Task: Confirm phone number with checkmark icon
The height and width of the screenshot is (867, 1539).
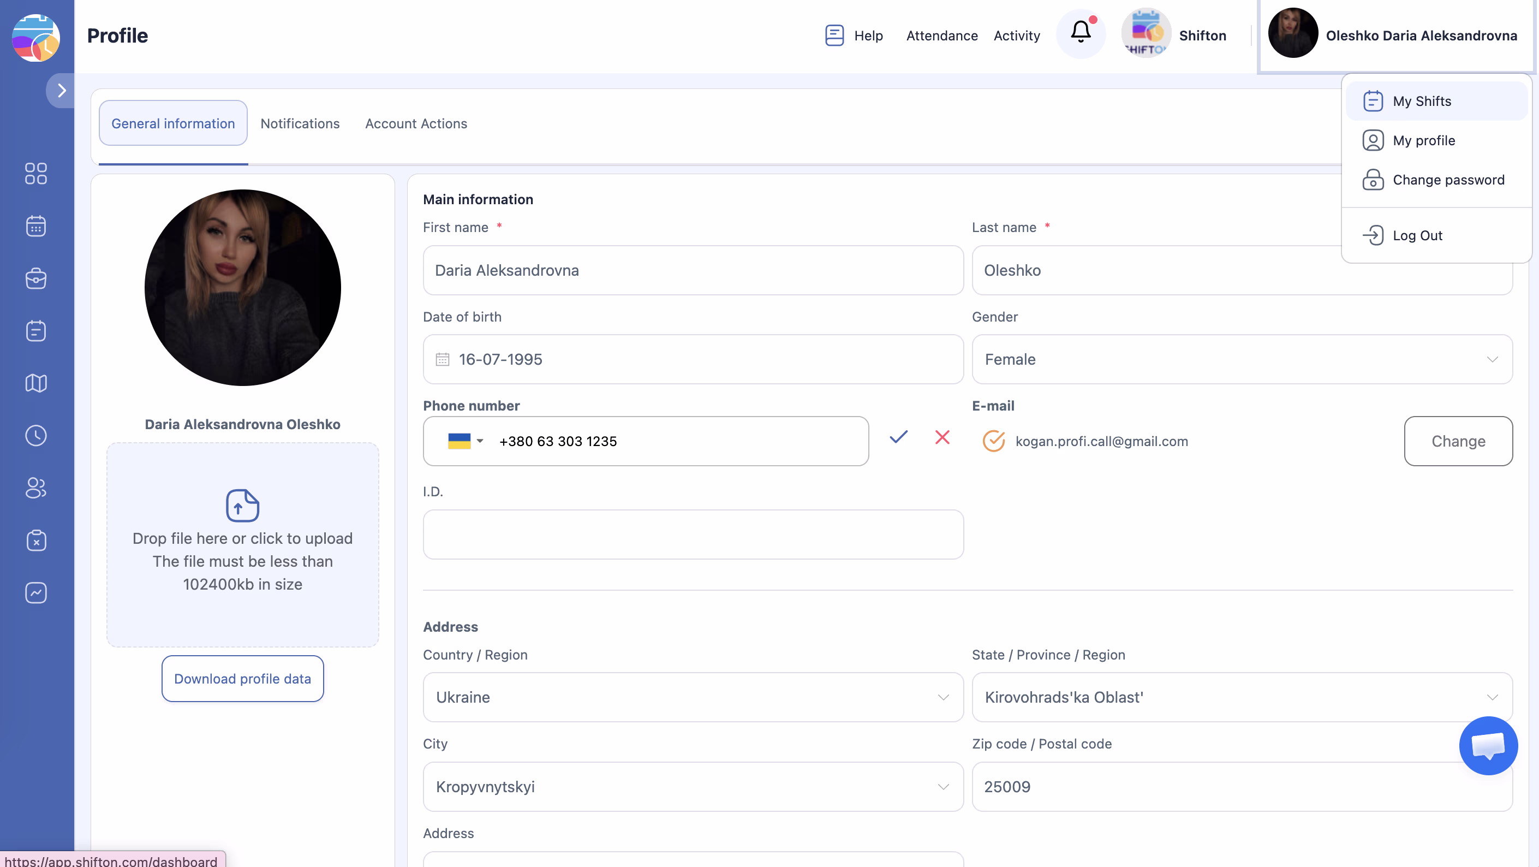Action: 898,437
